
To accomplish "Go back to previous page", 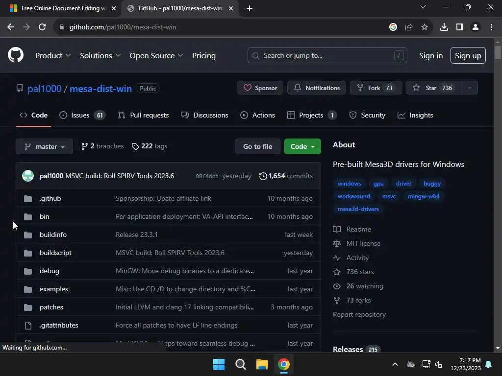I will [x=11, y=27].
